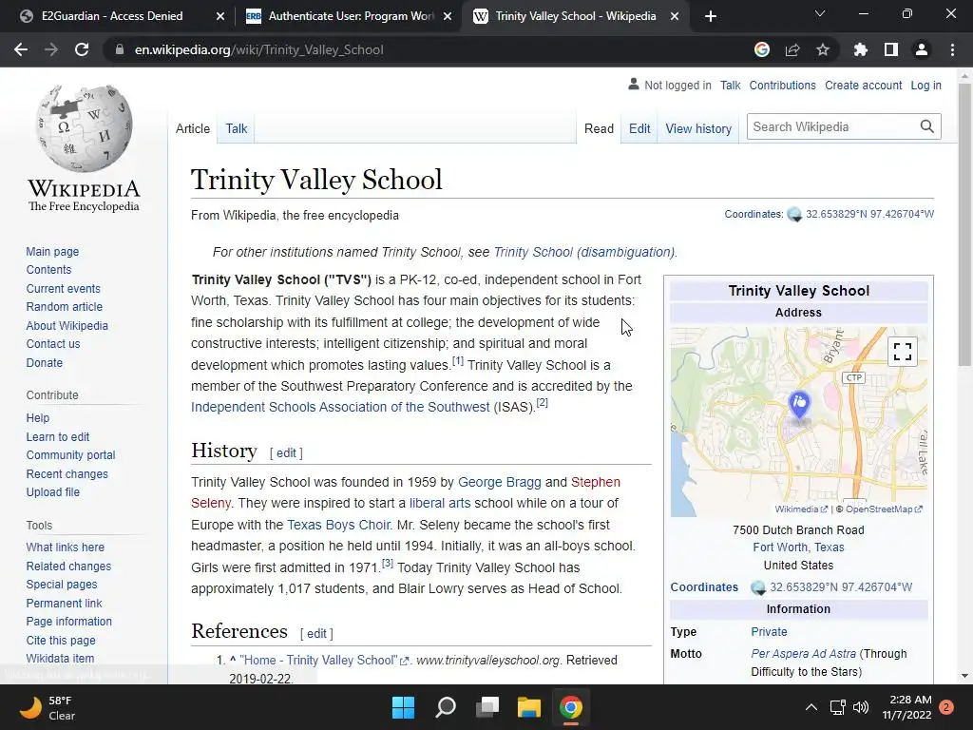
Task: Follow the Texas Boys Choir link
Action: click(x=339, y=525)
